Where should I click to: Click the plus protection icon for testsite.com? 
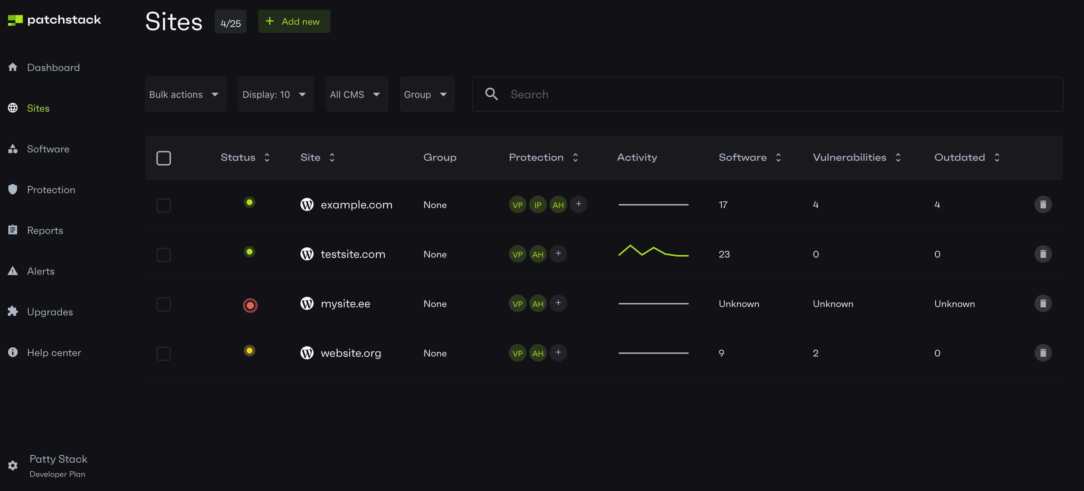point(558,254)
